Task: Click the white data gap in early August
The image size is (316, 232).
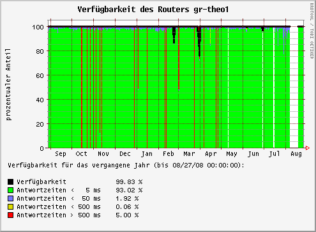Action: click(x=294, y=88)
